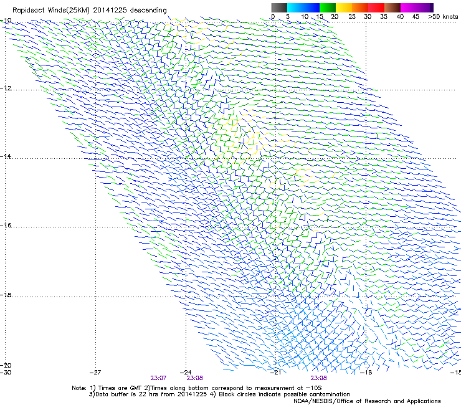Click the '23:08' time label near -21
Image resolution: width=461 pixels, height=405 pixels.
pos(319,378)
